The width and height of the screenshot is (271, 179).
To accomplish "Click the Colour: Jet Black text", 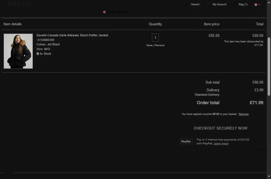I will click(x=48, y=44).
